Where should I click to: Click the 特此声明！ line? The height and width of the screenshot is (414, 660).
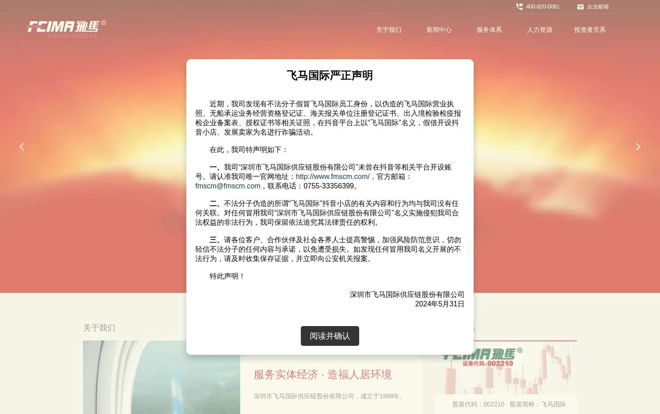228,276
